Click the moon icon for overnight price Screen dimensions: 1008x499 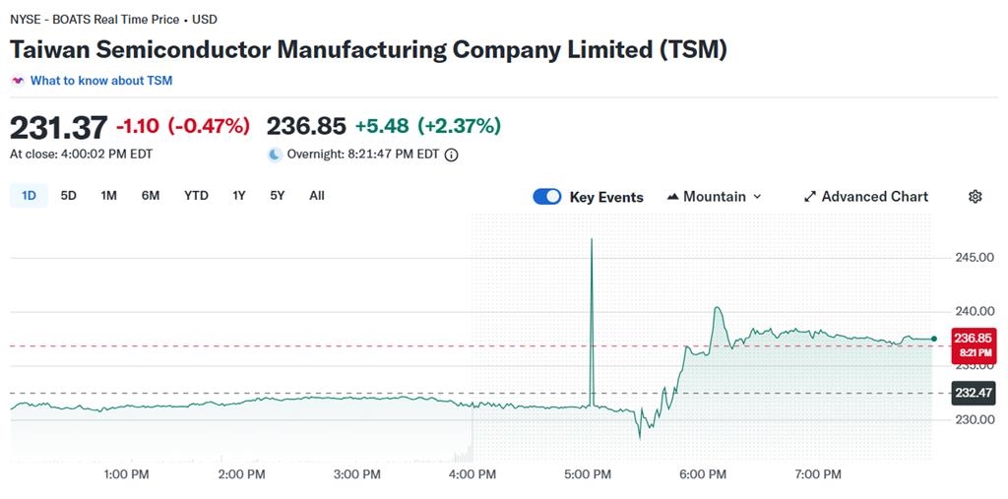275,155
